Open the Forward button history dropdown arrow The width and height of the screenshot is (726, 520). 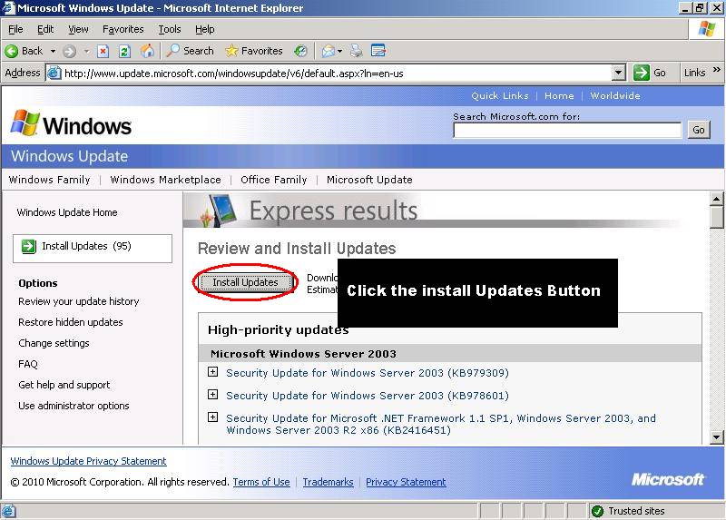tap(86, 51)
